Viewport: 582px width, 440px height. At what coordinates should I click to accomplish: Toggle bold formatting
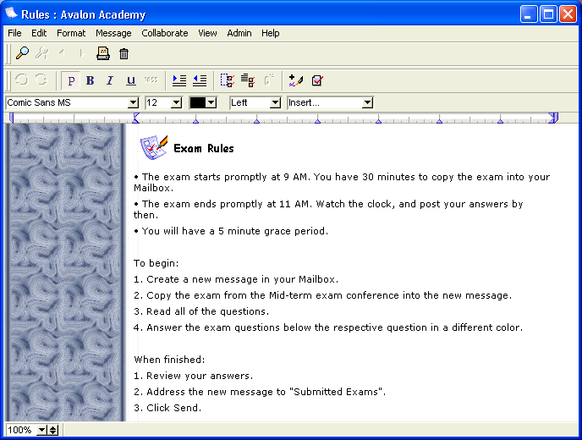(x=91, y=80)
